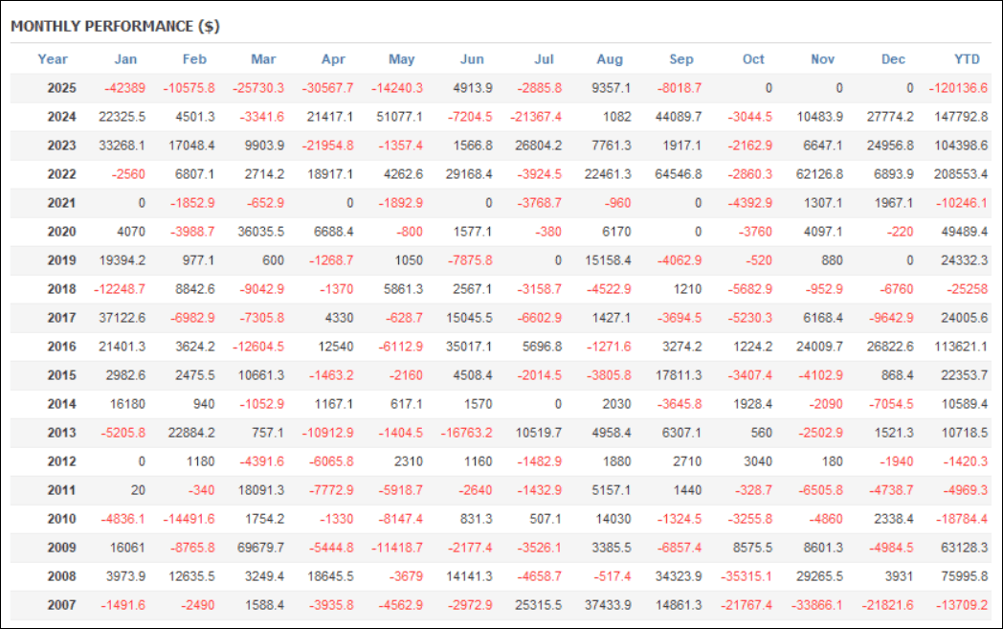
Task: Select the Sep column header
Action: click(x=681, y=59)
